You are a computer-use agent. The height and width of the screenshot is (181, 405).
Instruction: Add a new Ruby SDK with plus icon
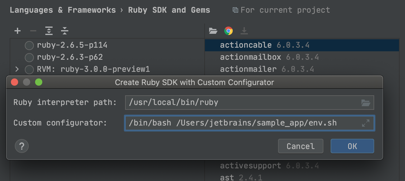click(x=18, y=31)
